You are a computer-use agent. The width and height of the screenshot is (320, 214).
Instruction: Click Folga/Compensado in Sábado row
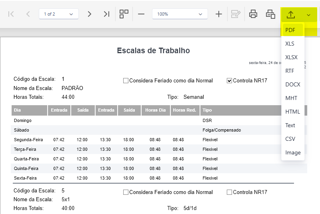coord(222,130)
